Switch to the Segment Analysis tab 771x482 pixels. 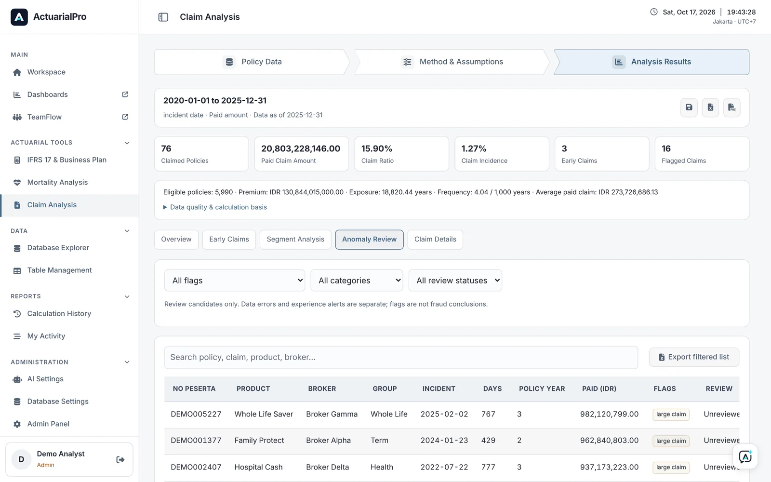pos(295,240)
